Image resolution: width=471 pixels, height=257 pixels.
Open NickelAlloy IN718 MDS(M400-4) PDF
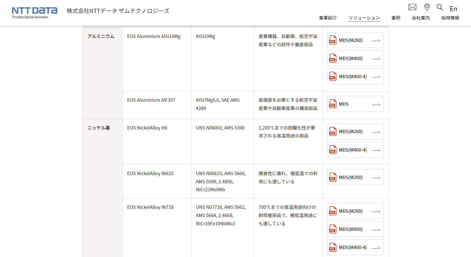pos(355,247)
